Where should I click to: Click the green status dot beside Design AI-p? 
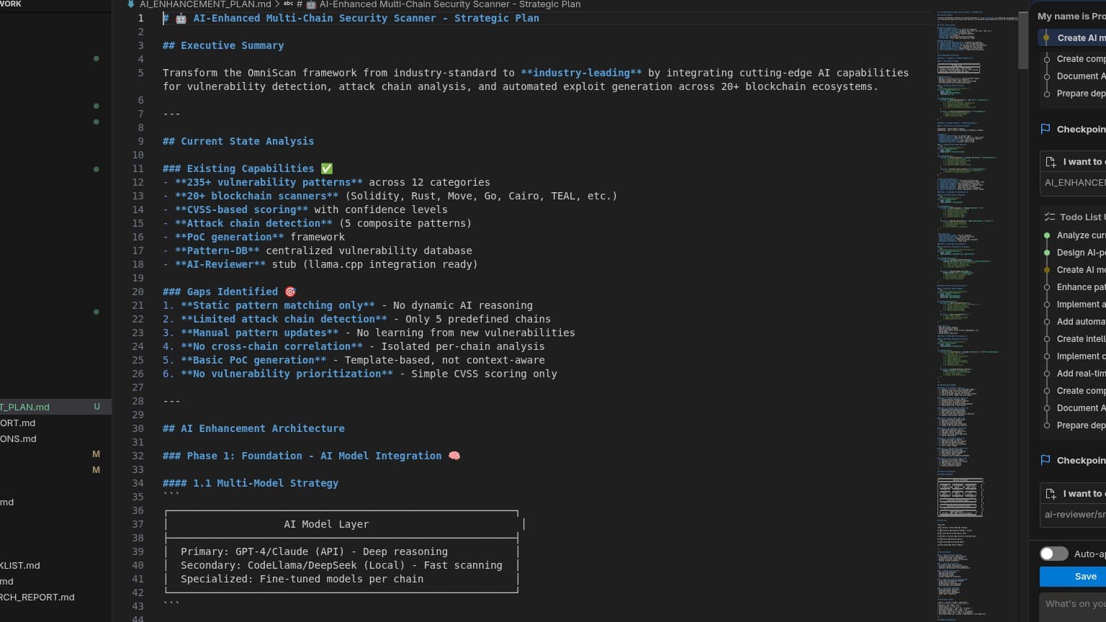(x=1047, y=253)
